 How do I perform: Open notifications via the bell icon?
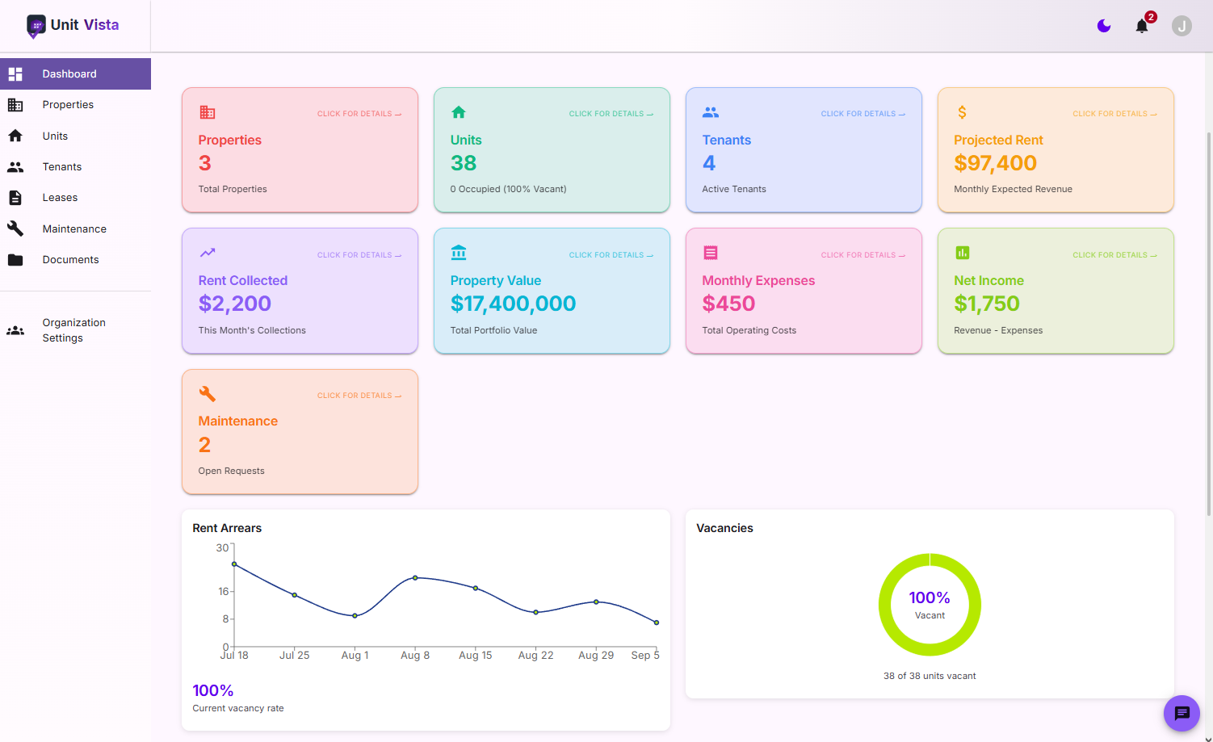pos(1142,25)
